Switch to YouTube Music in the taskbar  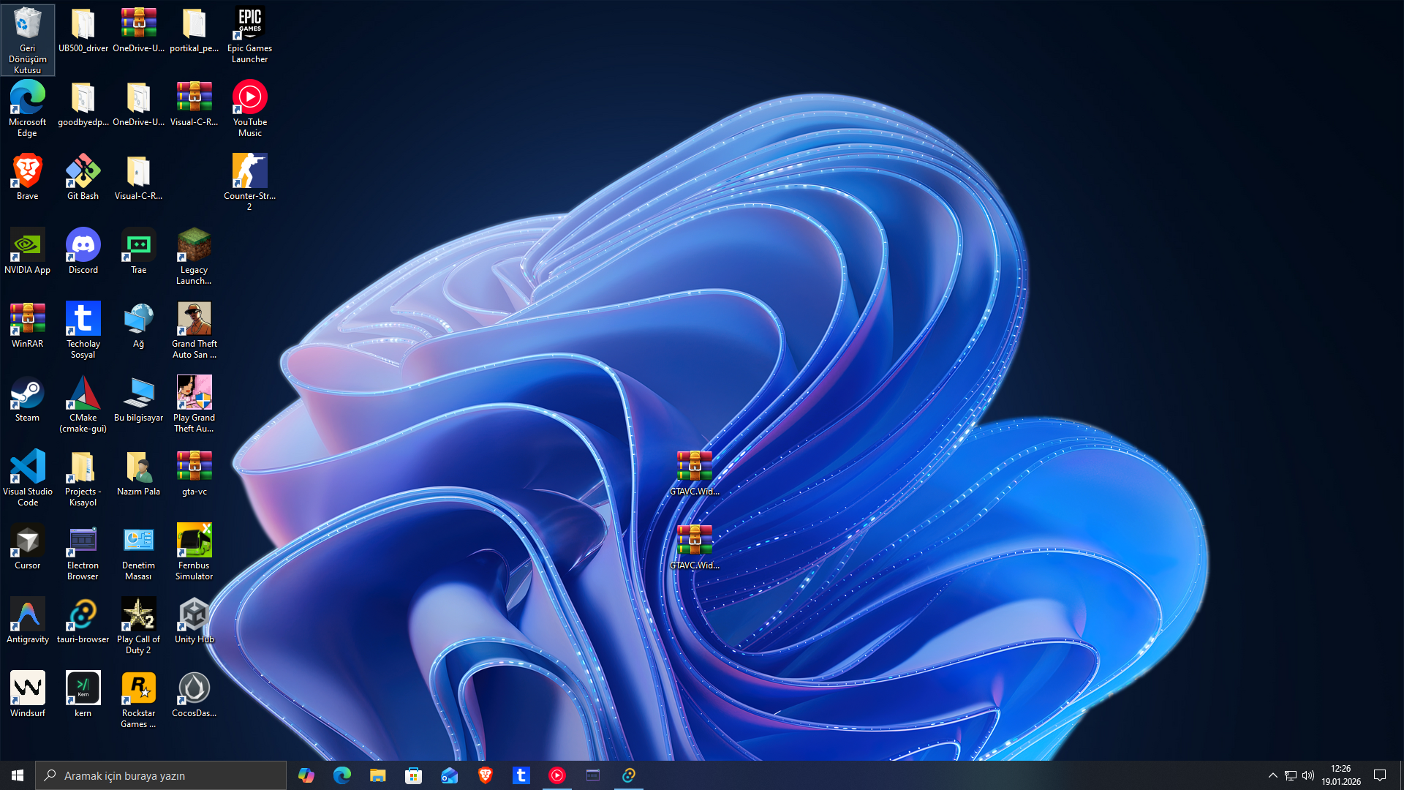click(x=556, y=775)
